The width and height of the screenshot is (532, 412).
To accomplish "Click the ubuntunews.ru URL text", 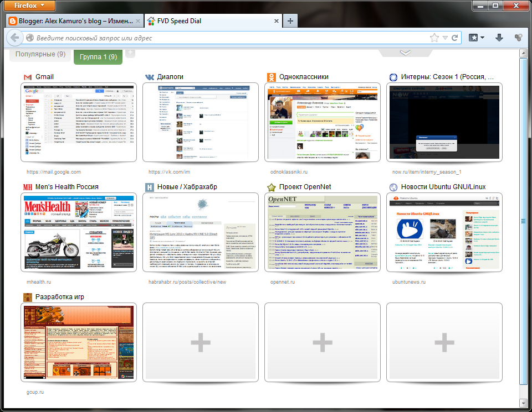I will (409, 282).
